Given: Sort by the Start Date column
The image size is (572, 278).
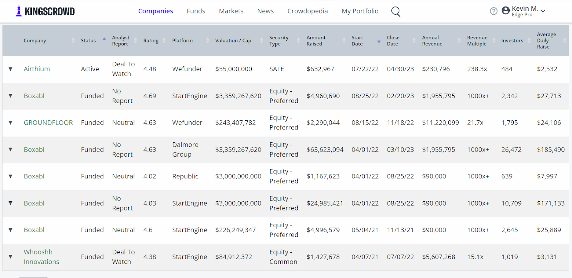Looking at the screenshot, I should tap(357, 41).
